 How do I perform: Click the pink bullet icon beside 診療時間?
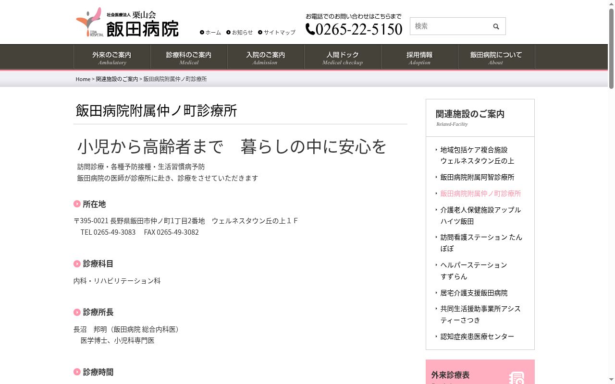(77, 372)
